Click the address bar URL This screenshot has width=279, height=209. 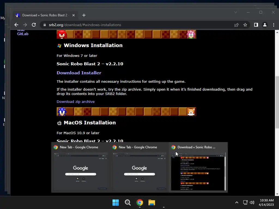click(x=85, y=25)
